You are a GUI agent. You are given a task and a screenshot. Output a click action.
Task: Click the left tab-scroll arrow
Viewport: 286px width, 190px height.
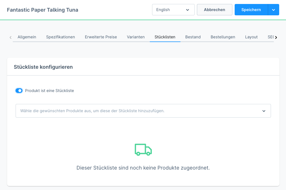[10, 37]
